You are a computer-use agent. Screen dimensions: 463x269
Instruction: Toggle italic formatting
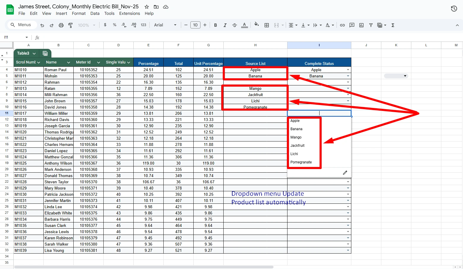(x=225, y=25)
